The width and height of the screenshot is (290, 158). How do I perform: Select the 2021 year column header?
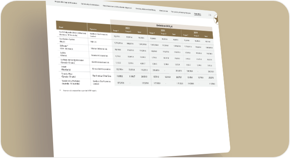coord(127,28)
